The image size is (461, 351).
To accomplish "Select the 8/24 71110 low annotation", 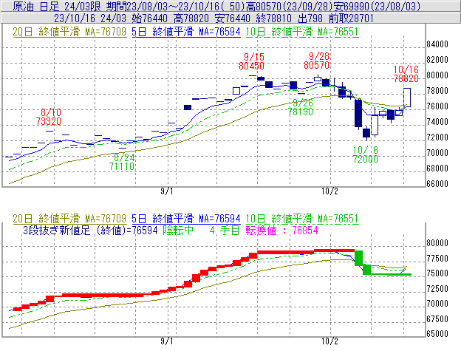I will pos(122,162).
